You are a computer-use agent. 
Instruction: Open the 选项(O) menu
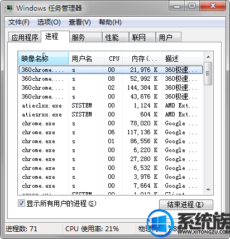click(x=49, y=22)
